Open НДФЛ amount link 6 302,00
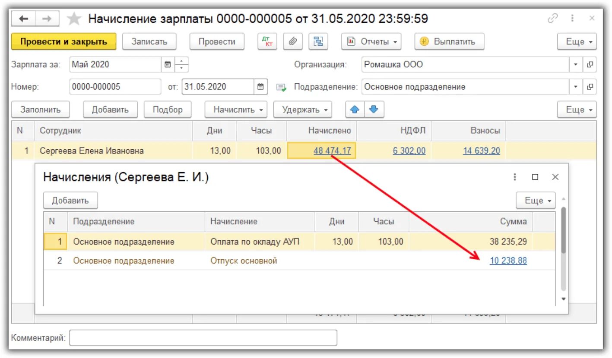Viewport: 612px width, 358px height. pos(409,151)
